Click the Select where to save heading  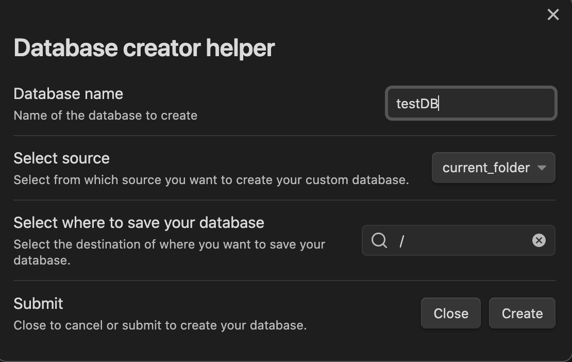point(139,222)
